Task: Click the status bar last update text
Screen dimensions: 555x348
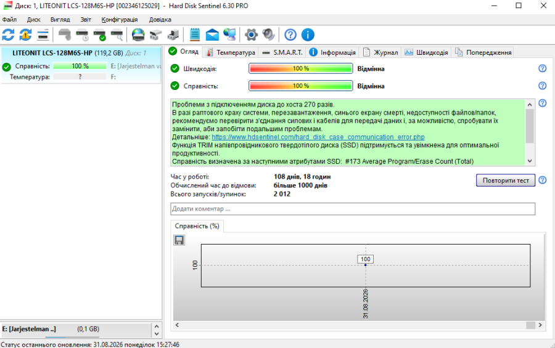Action: click(90, 344)
